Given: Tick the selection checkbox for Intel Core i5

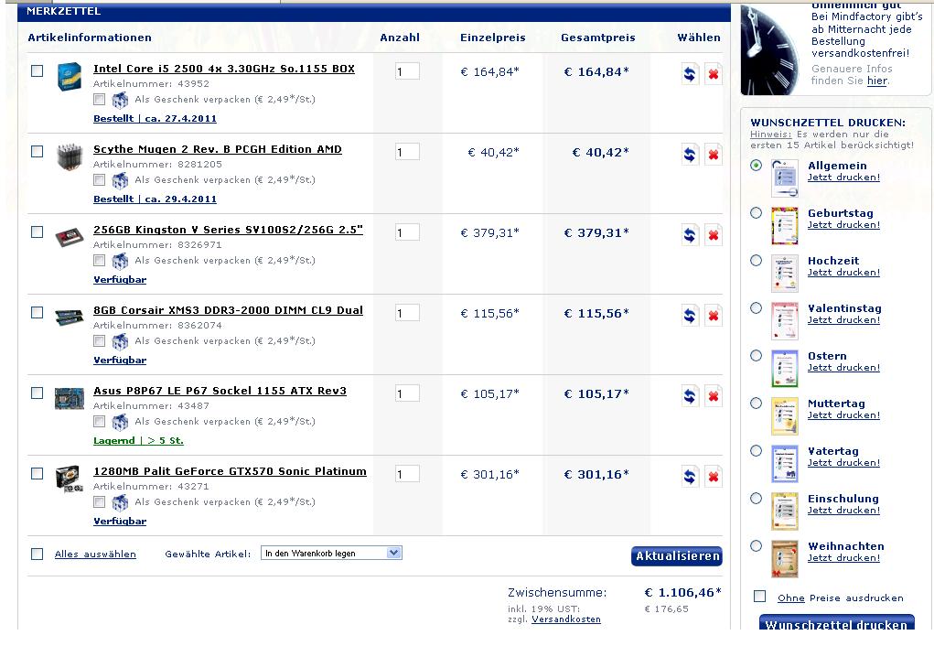Looking at the screenshot, I should click(x=38, y=70).
